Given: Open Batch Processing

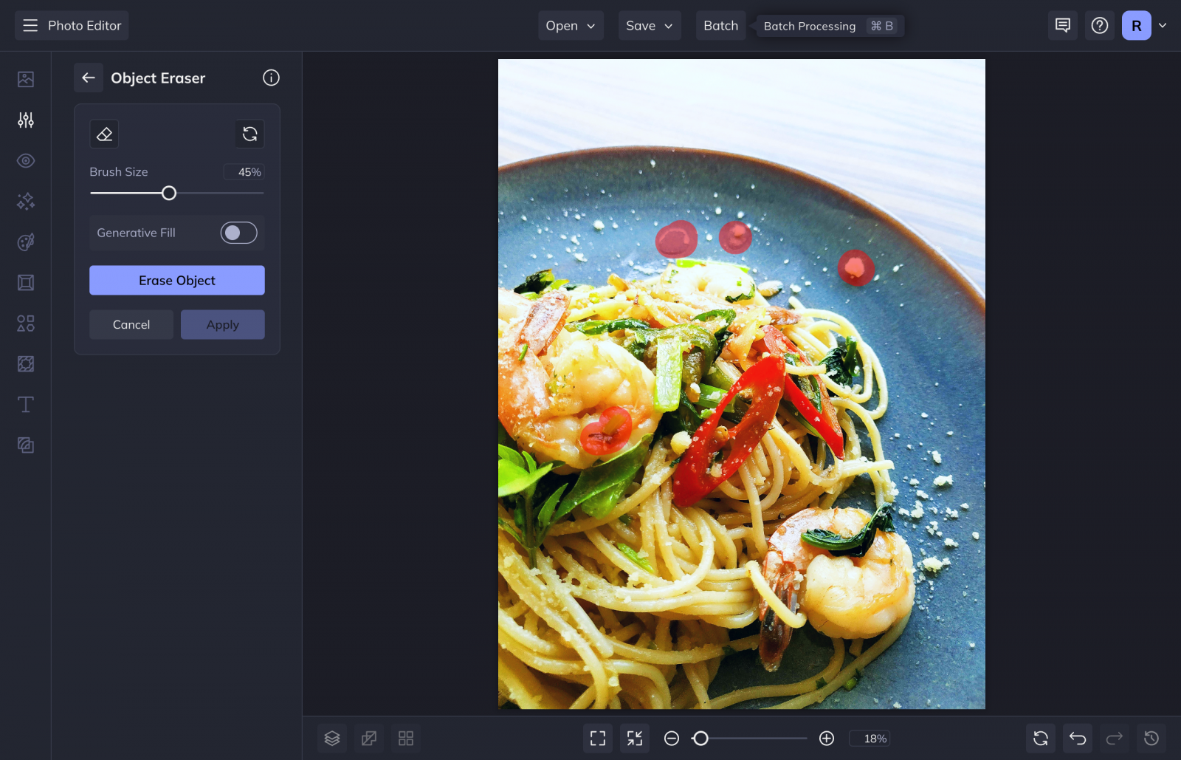Looking at the screenshot, I should point(720,25).
